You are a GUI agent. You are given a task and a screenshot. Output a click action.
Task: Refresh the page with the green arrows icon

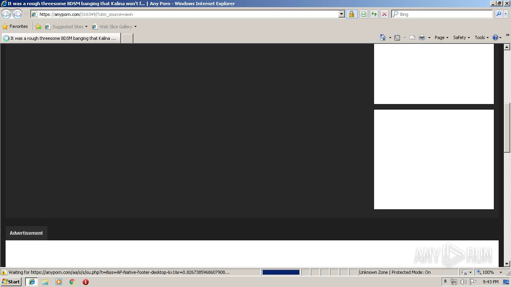pyautogui.click(x=374, y=14)
